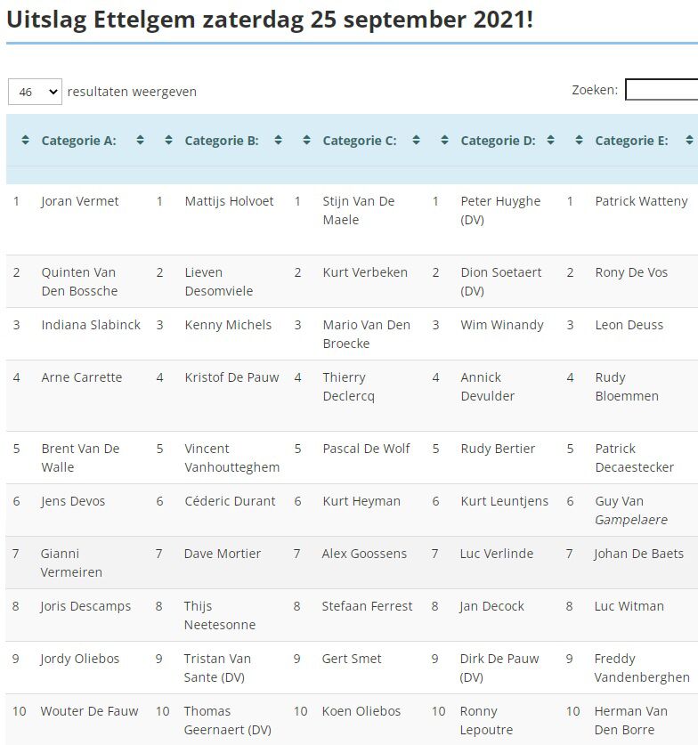Pick the name Wim Winandy
The height and width of the screenshot is (745, 698).
(x=502, y=325)
